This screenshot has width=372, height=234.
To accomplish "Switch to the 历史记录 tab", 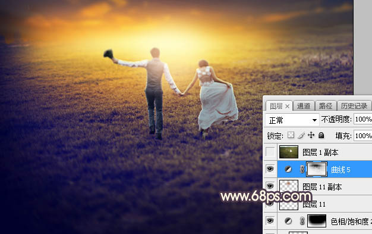I will (x=354, y=106).
